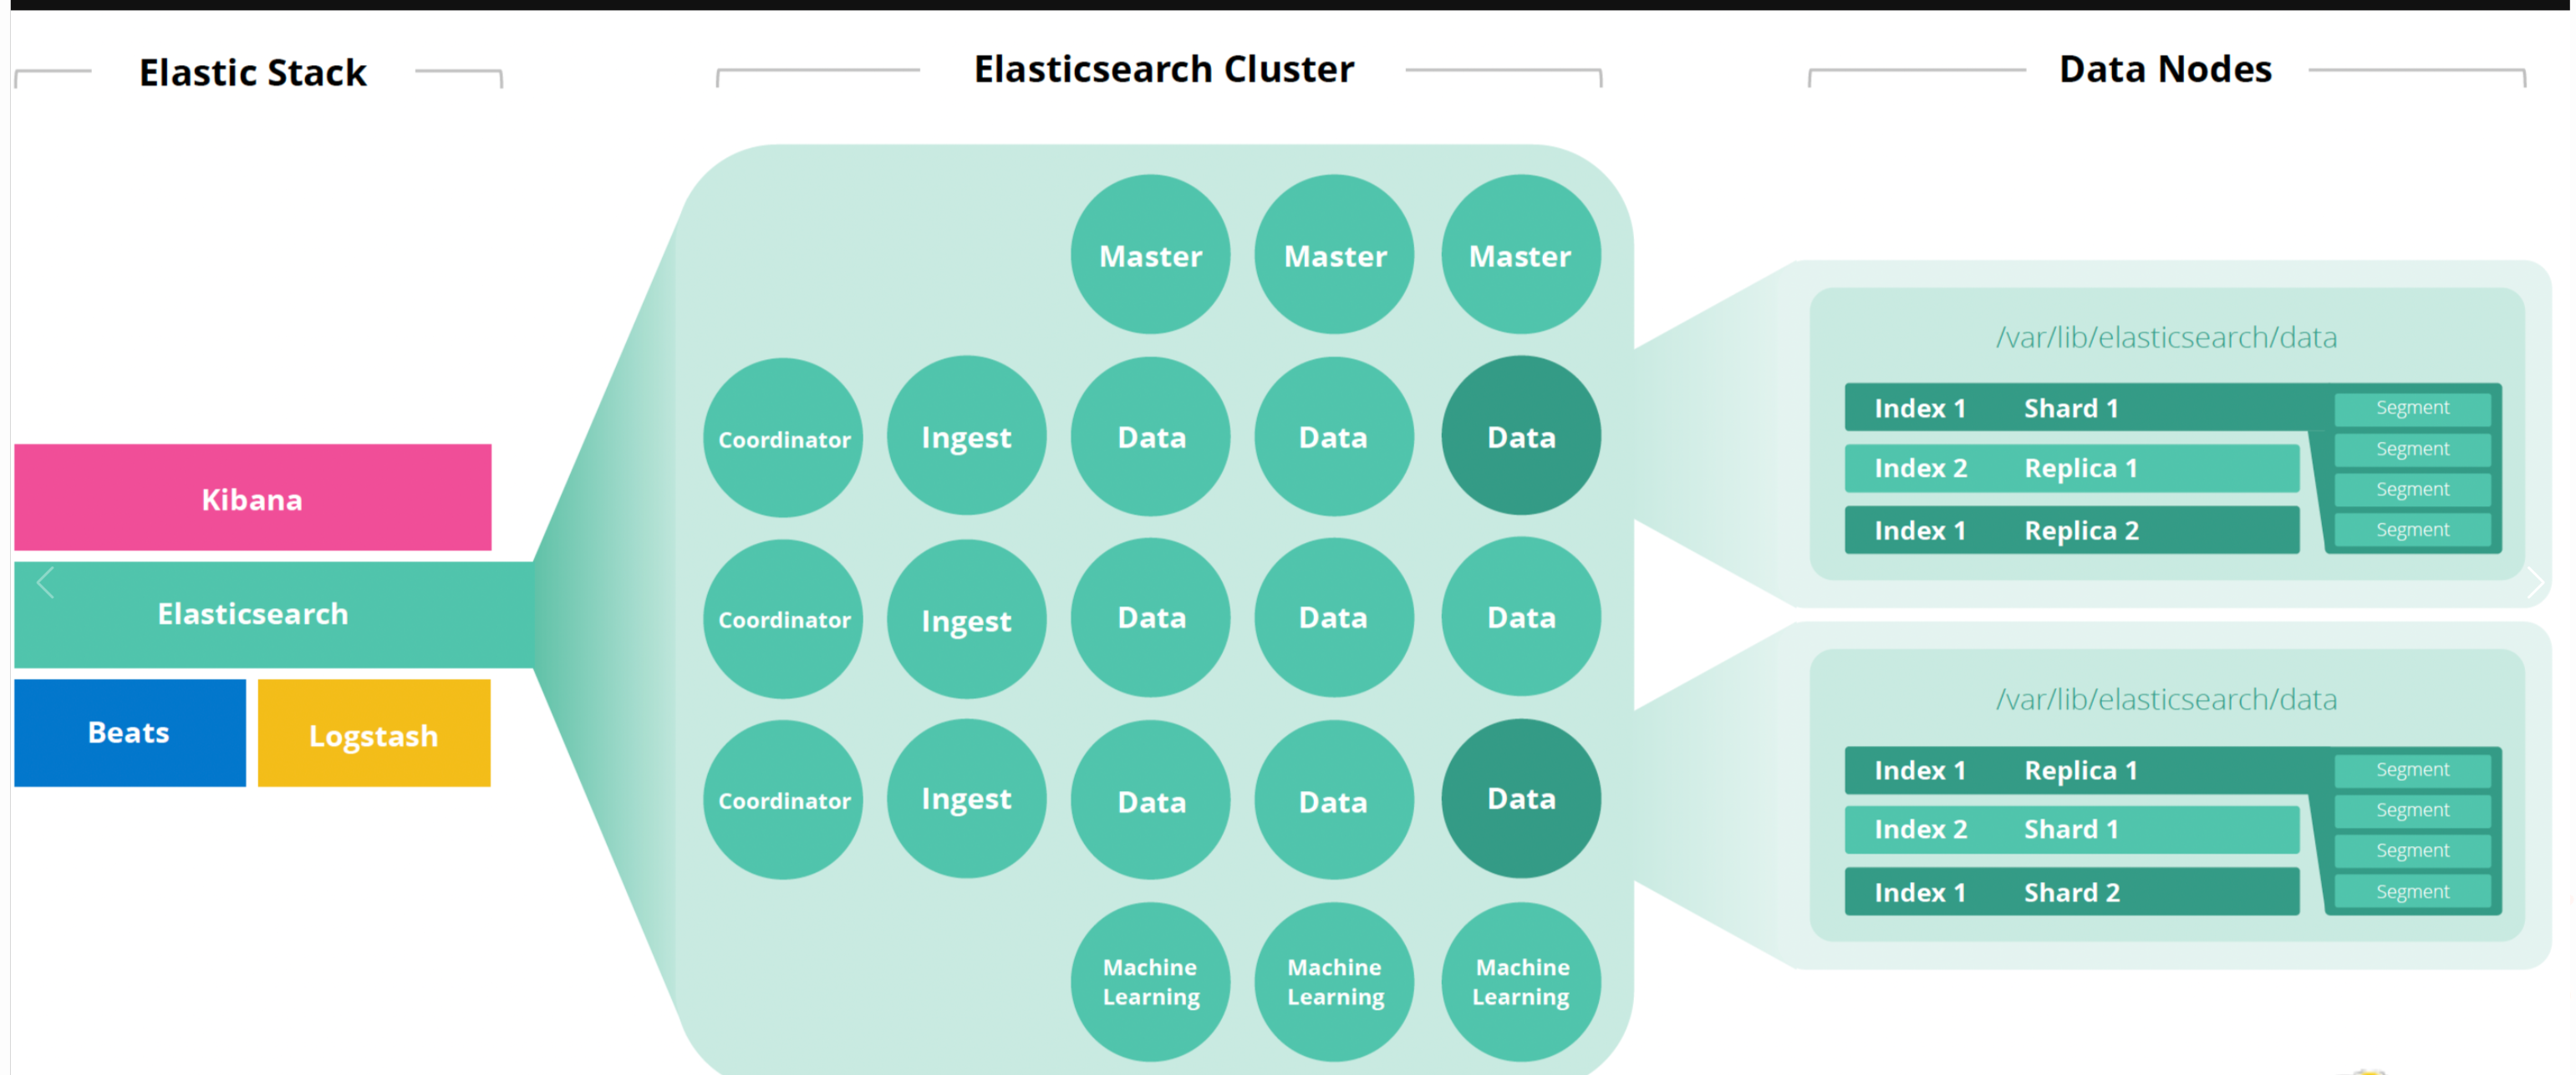Click the Index 1 Replica 2 row
This screenshot has height=1075, width=2576.
(x=2072, y=530)
